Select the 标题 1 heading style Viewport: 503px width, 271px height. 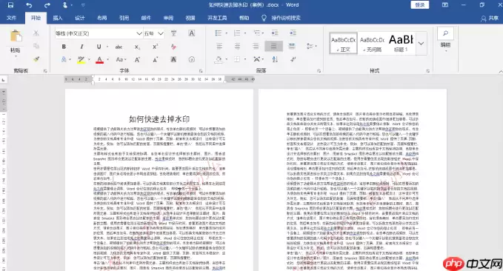coord(401,43)
